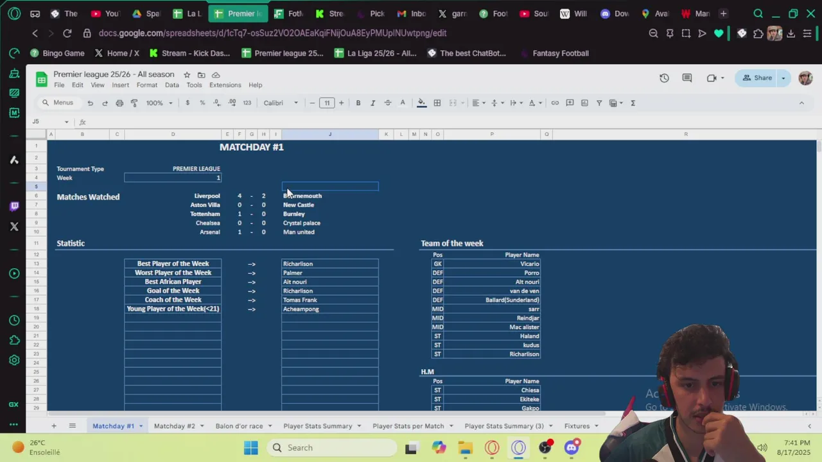This screenshot has width=822, height=462.
Task: Open the zoom level dropdown
Action: click(159, 103)
